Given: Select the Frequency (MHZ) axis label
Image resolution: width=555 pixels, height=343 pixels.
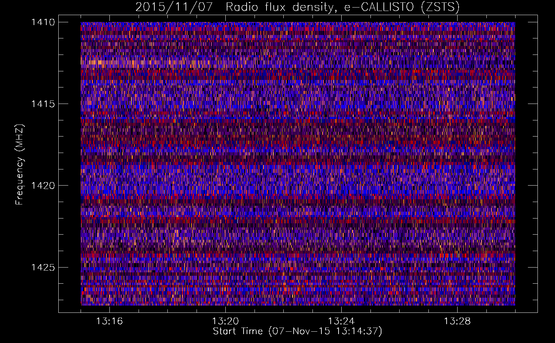Looking at the screenshot, I should [x=20, y=164].
